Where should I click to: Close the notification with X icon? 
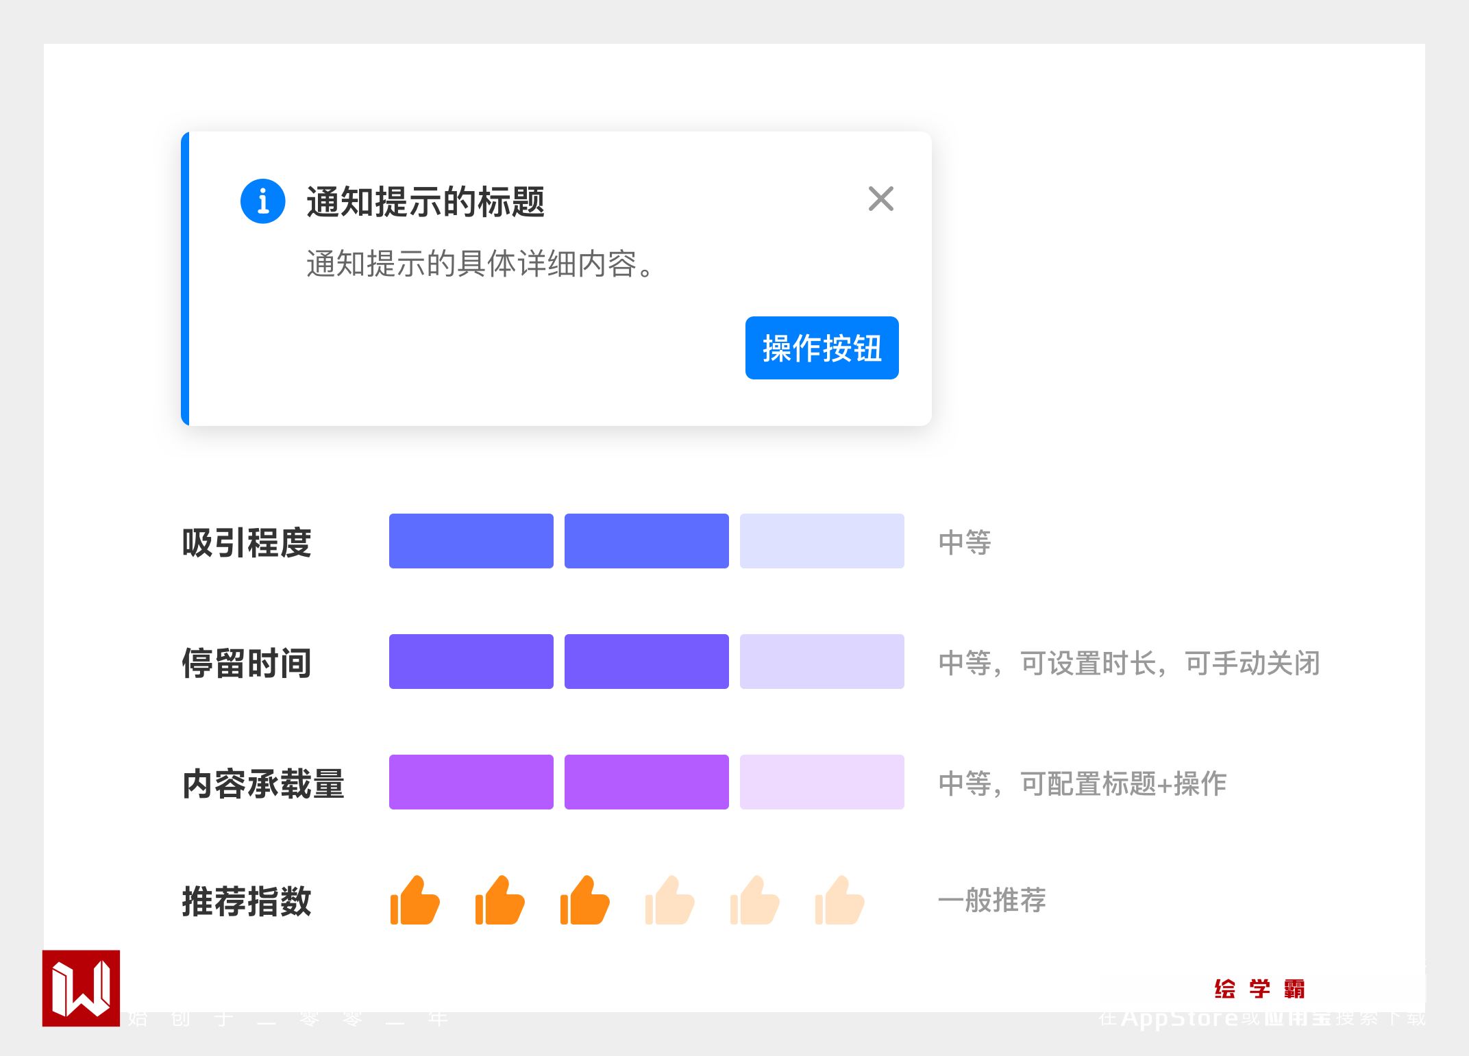pyautogui.click(x=880, y=199)
